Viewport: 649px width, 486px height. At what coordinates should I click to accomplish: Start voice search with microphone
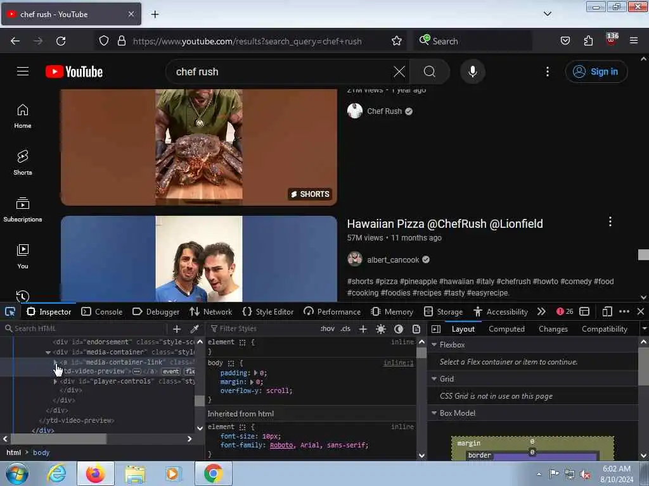pos(473,72)
